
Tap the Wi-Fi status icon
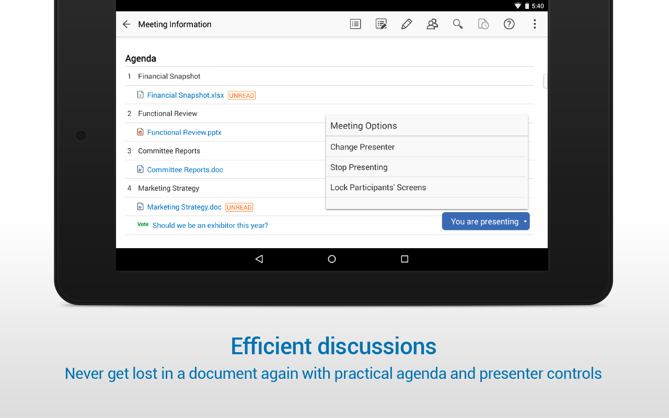[x=518, y=6]
